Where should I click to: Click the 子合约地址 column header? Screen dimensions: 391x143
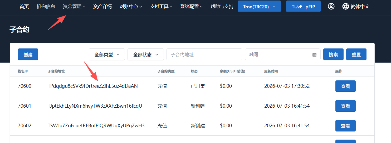pyautogui.click(x=56, y=71)
